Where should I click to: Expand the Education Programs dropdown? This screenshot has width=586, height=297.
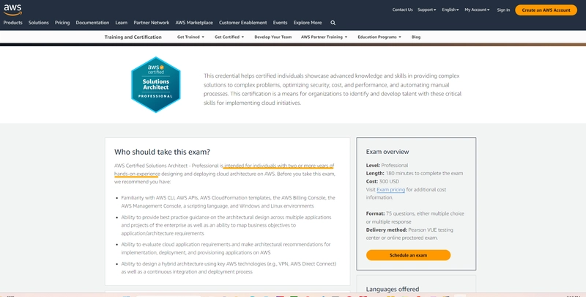pyautogui.click(x=379, y=37)
